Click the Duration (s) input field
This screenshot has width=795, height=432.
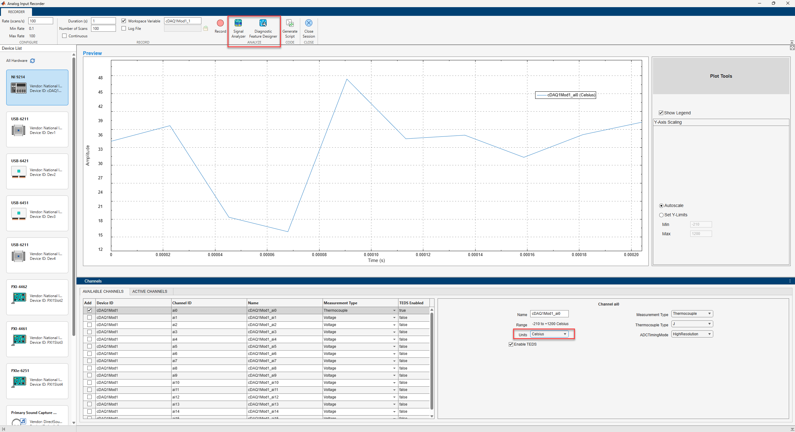(x=103, y=21)
